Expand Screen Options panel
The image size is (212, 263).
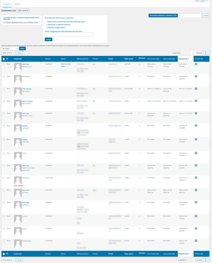click(x=201, y=1)
